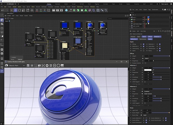The width and height of the screenshot is (173, 125).
Task: Click the Object Manager search field
Action: coord(149,12)
